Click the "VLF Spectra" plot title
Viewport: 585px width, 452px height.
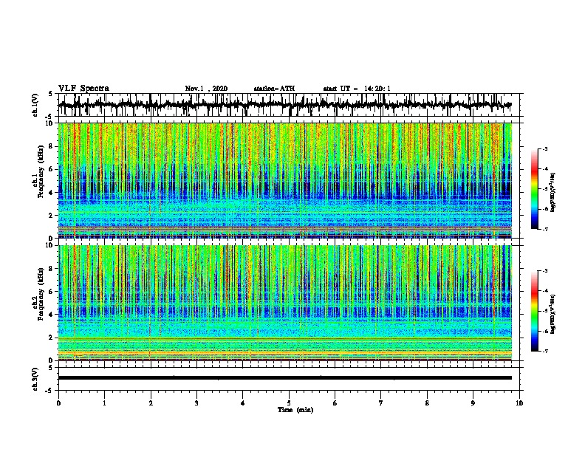83,88
